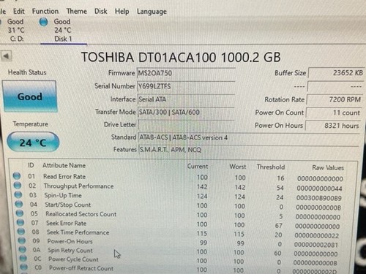Click the status orb for Start/Stop Count
The height and width of the screenshot is (274, 366).
[x=19, y=204]
